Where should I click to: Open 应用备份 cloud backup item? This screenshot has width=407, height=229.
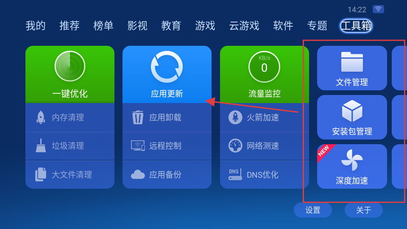[167, 174]
